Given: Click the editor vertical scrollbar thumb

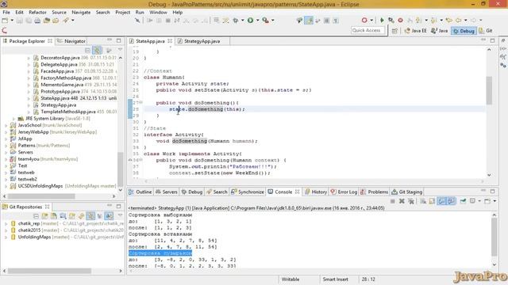Looking at the screenshot, I should click(489, 90).
